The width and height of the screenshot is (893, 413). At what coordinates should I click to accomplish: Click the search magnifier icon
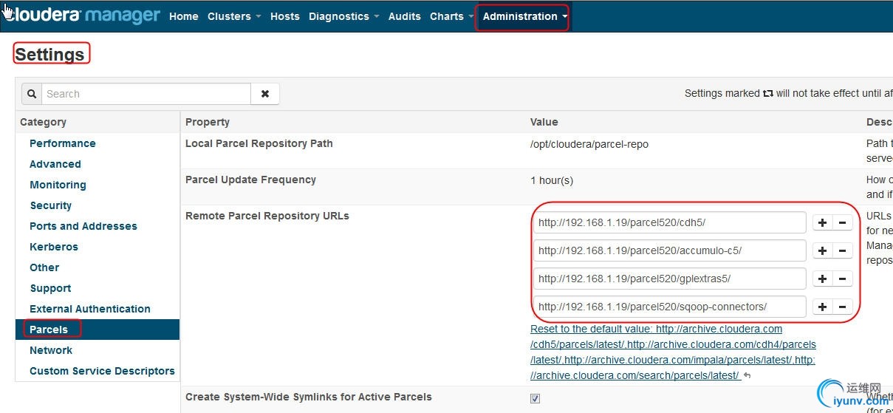32,94
